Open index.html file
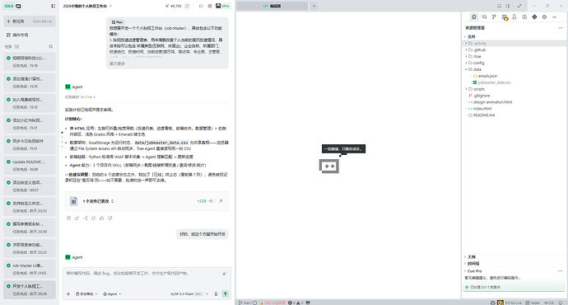The image size is (568, 305). [x=514, y=109]
